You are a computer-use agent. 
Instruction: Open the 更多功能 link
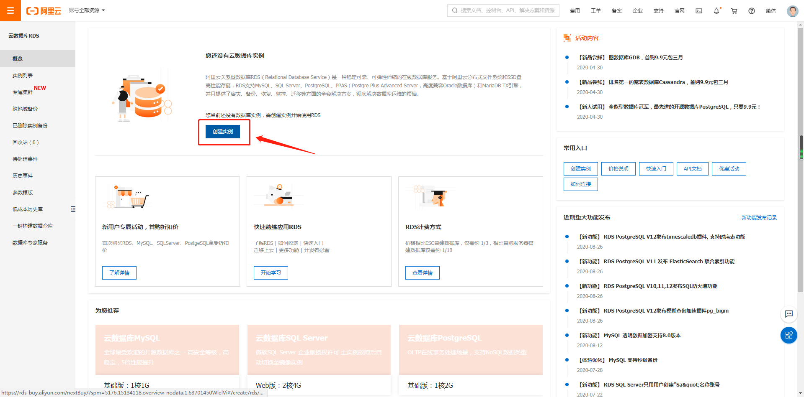[289, 250]
